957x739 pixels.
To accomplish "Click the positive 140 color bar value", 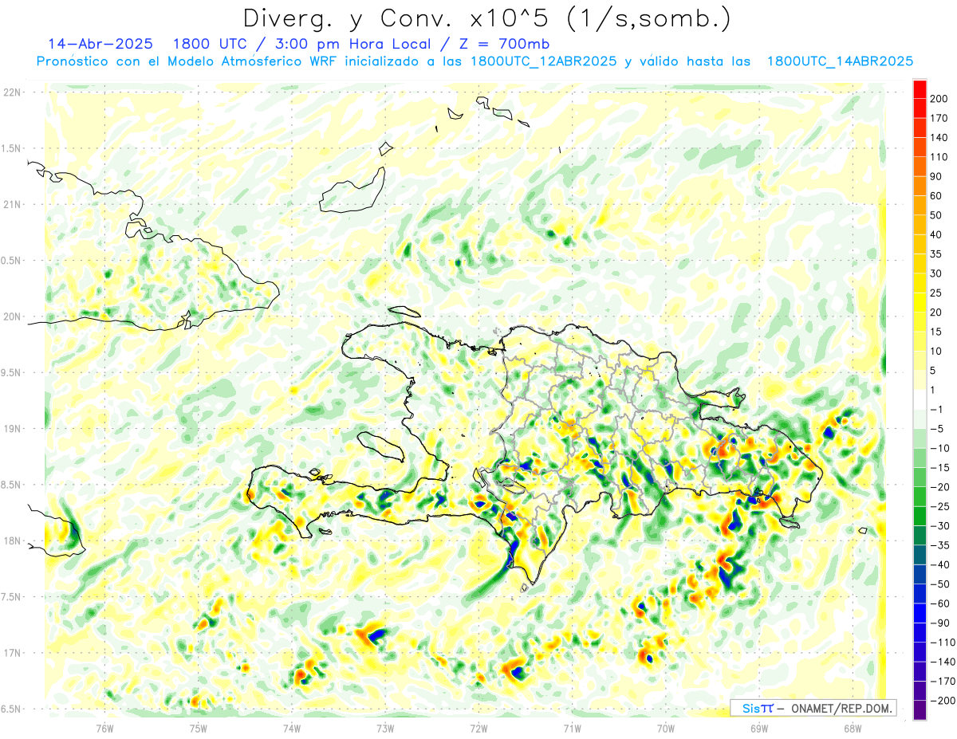I will pos(939,138).
